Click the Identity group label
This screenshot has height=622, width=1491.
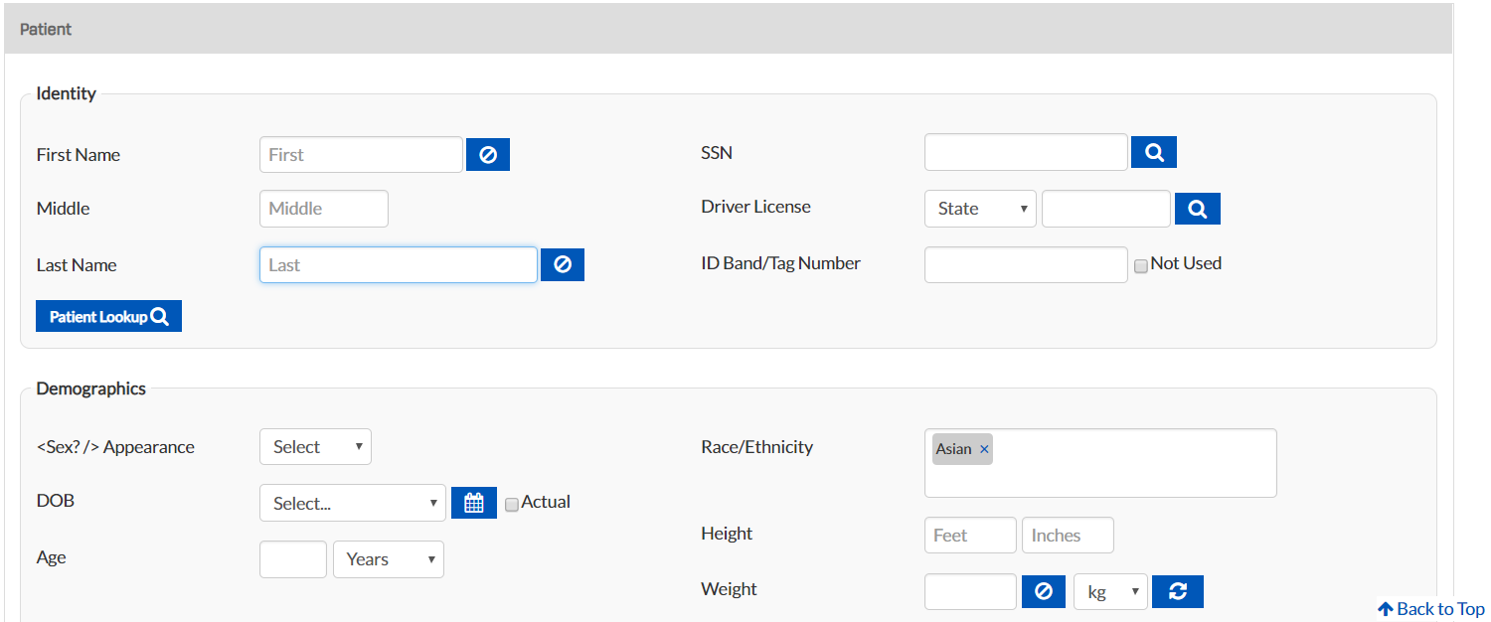point(67,93)
